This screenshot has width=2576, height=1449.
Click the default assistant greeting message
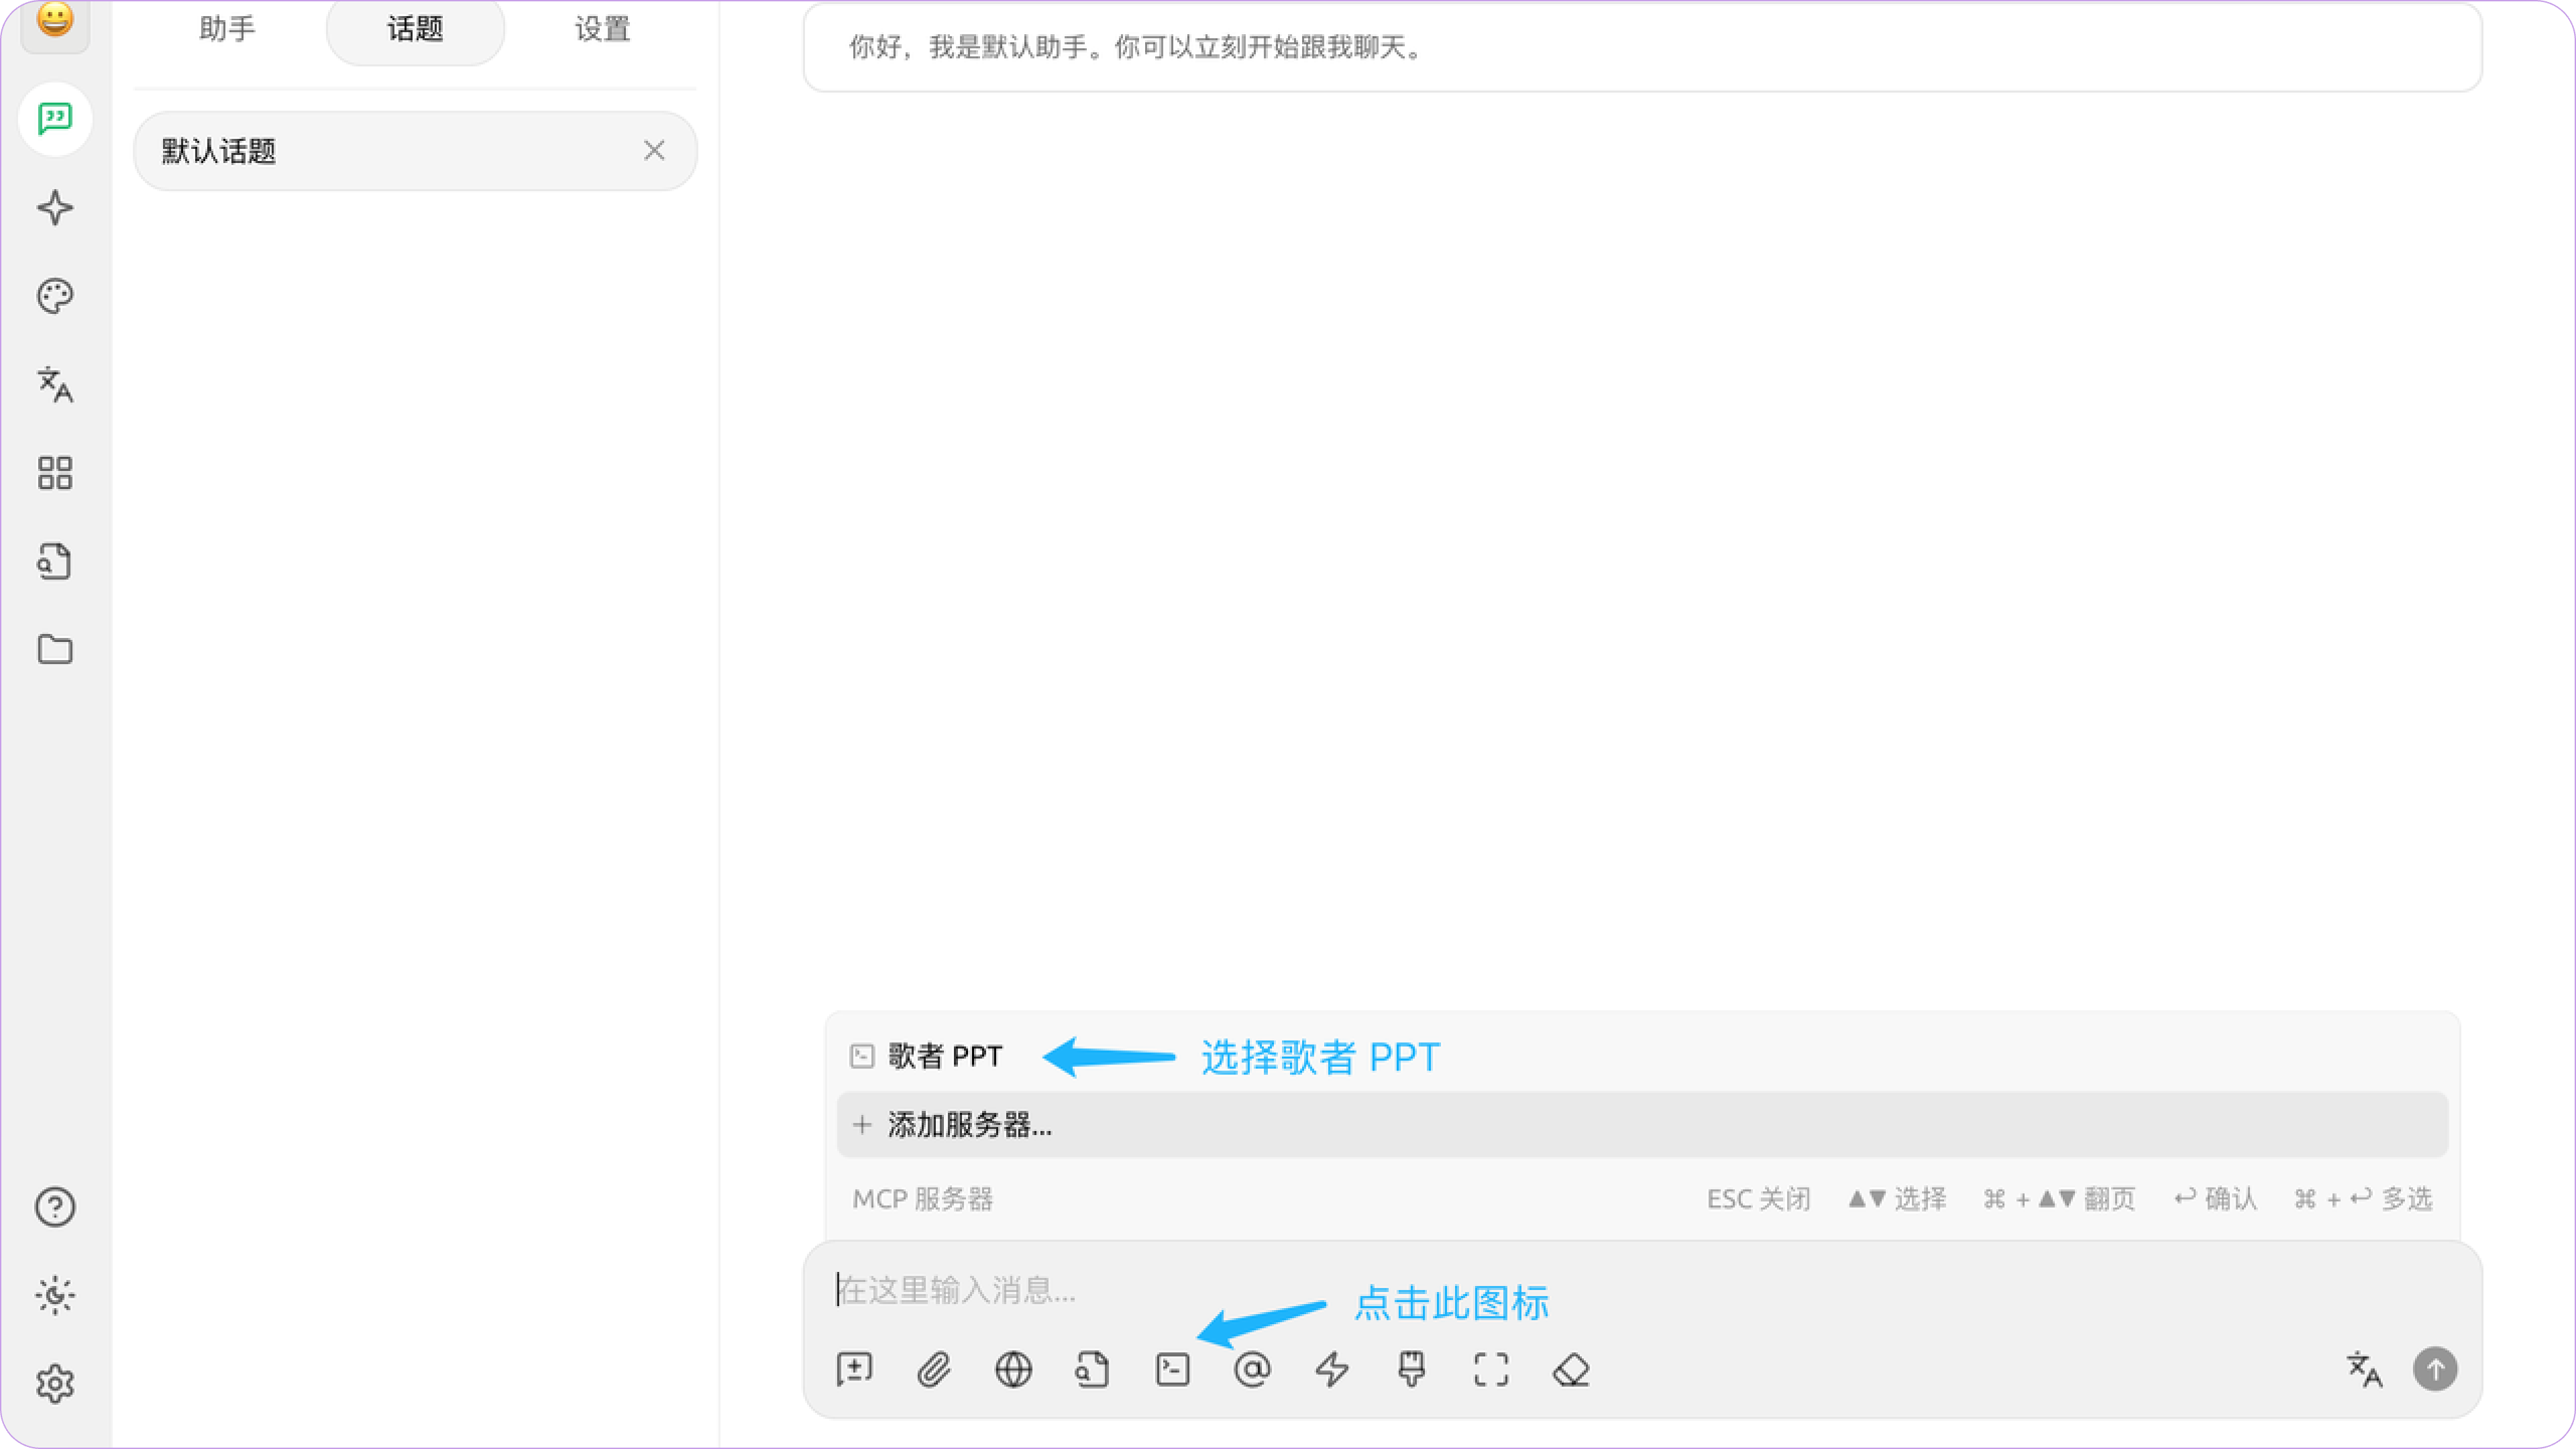[x=1642, y=47]
